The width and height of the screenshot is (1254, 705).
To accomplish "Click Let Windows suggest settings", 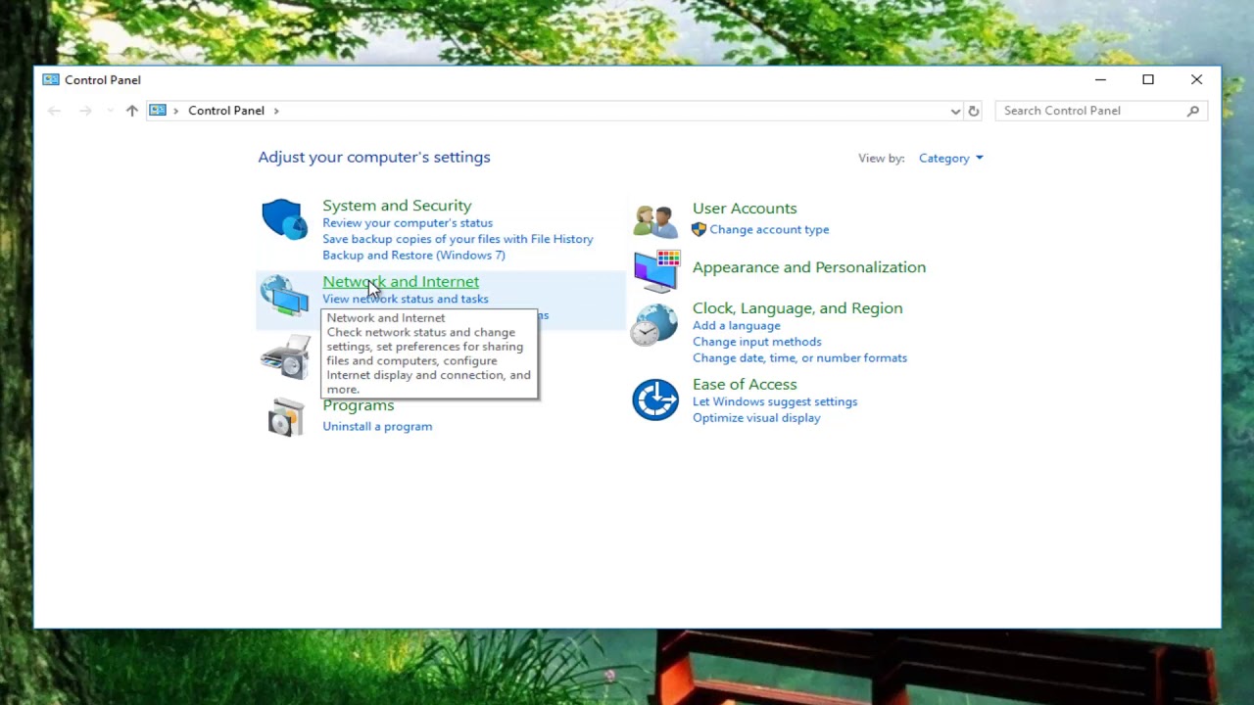I will 775,401.
